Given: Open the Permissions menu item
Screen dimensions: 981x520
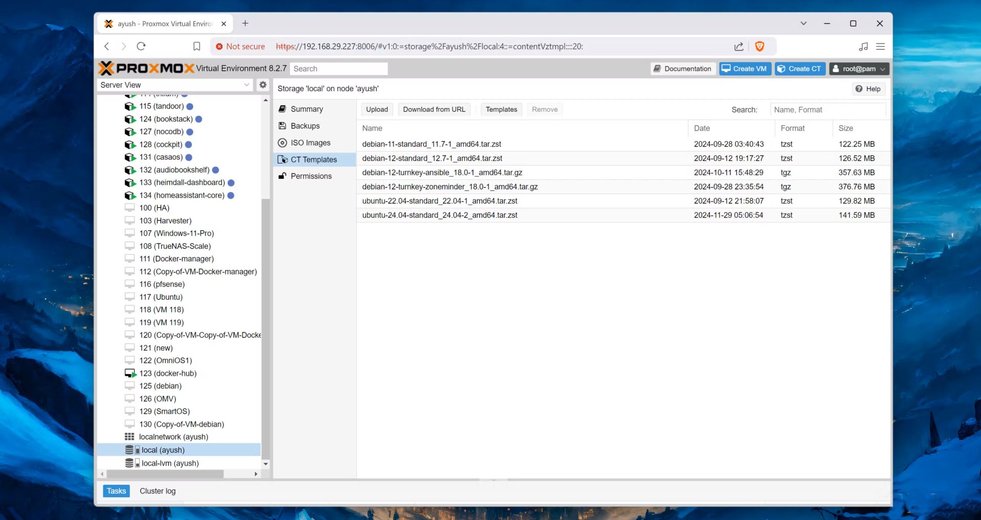Looking at the screenshot, I should (311, 176).
